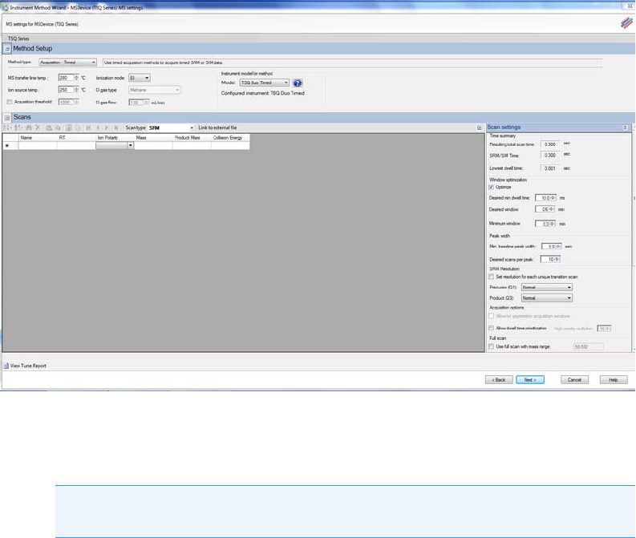636x538 pixels.
Task: Click the first record navigation icon
Action: point(88,127)
